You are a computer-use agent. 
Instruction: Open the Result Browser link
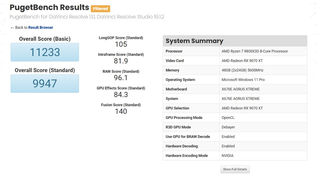(41, 27)
